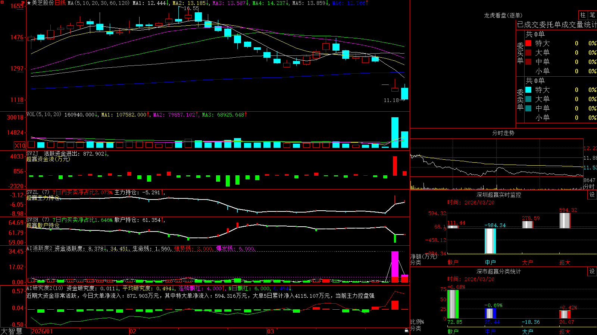Click the 超大 bar in 深圳超赢实时监控 chart
Viewport: 597px width, 335px height.
coord(565,220)
